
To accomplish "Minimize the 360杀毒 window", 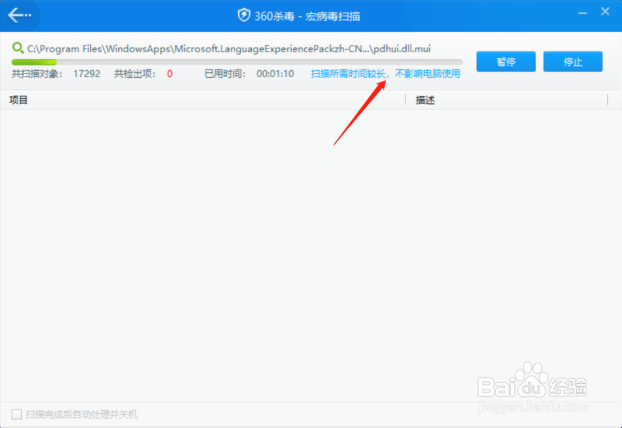I will pyautogui.click(x=582, y=13).
